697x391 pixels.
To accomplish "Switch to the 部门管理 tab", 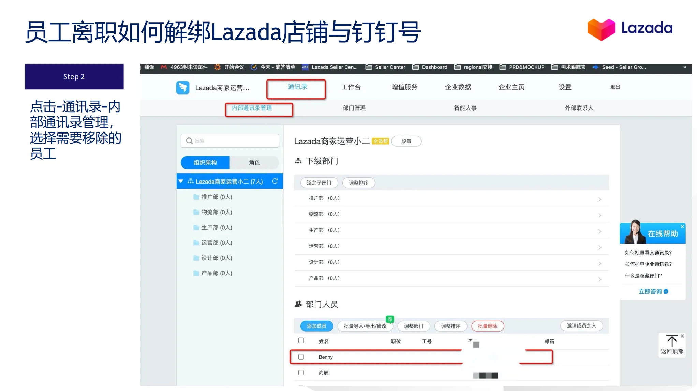I will click(x=354, y=108).
